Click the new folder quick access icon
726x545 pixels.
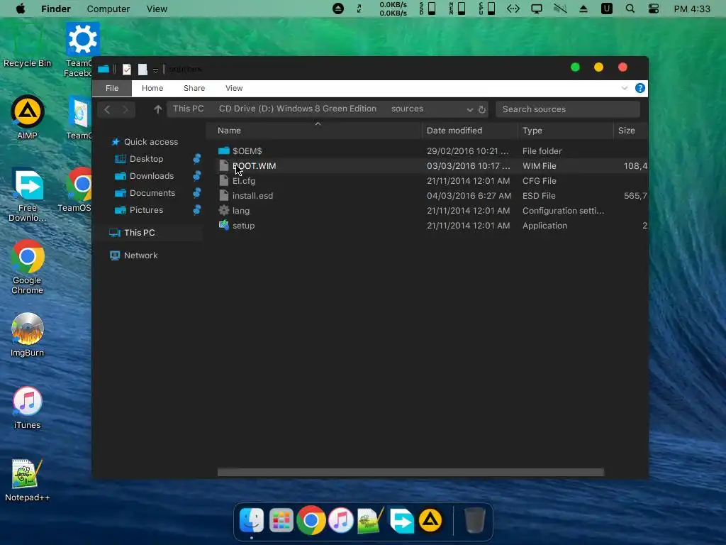143,70
